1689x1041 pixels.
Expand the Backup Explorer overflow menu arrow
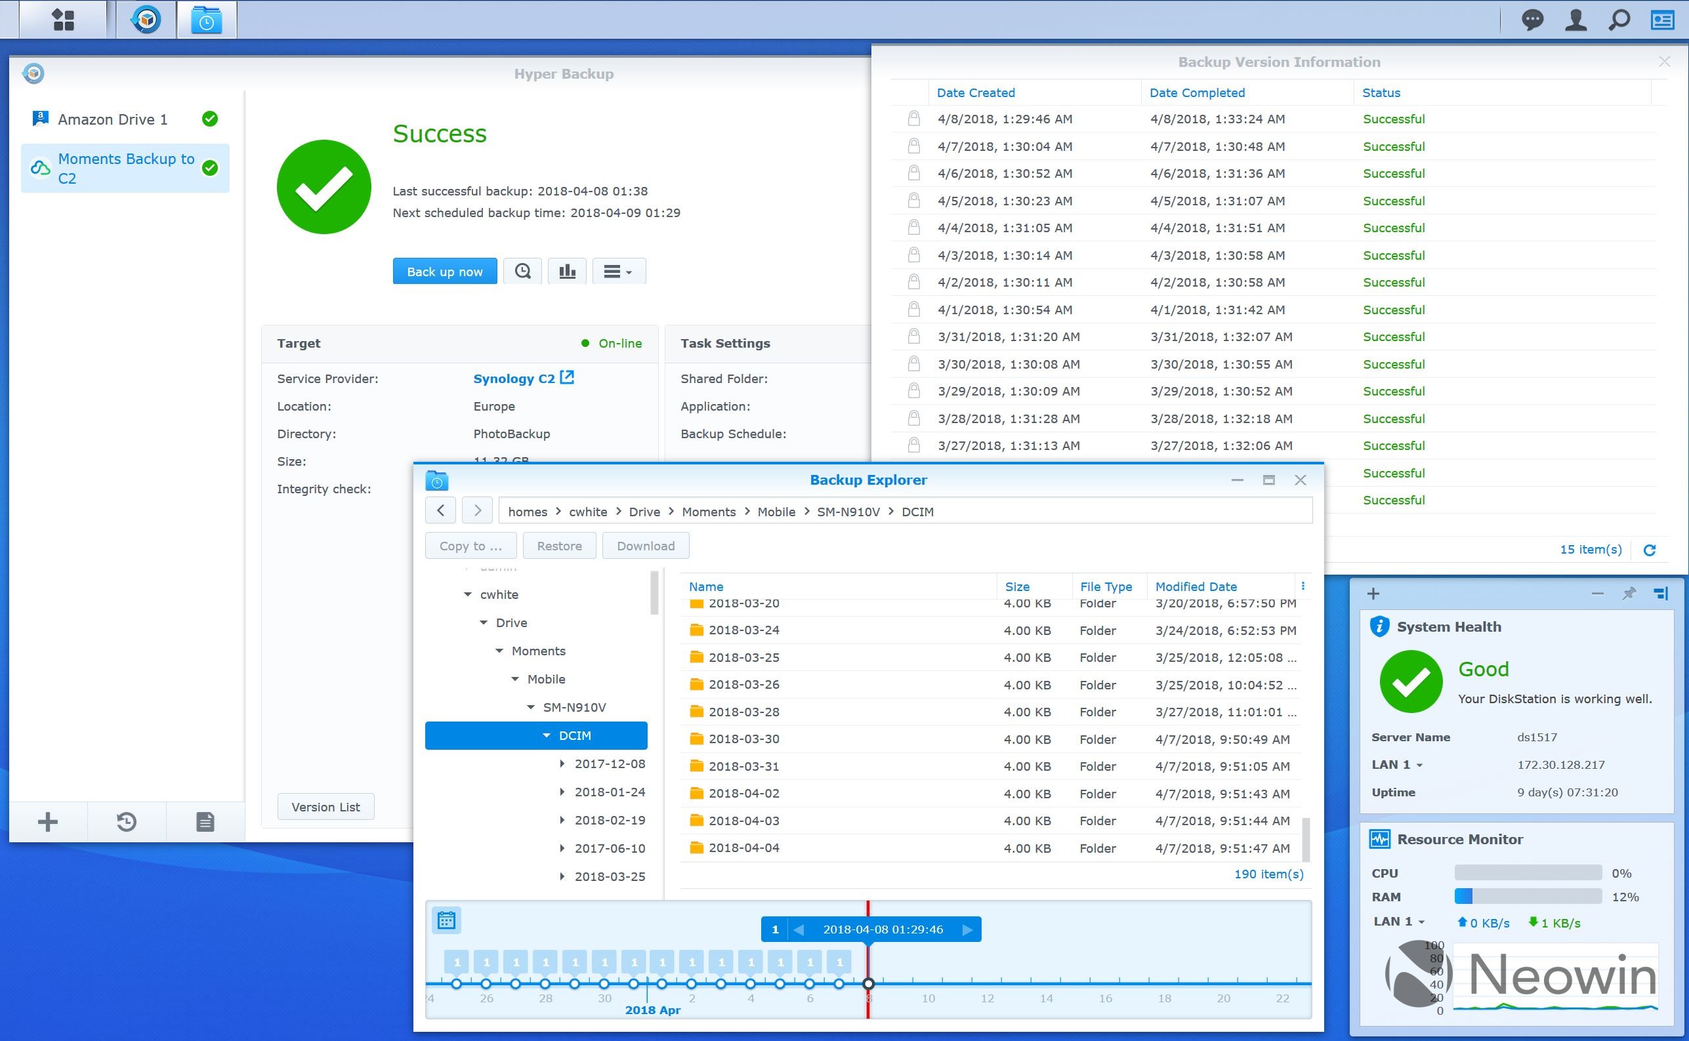(x=1303, y=588)
